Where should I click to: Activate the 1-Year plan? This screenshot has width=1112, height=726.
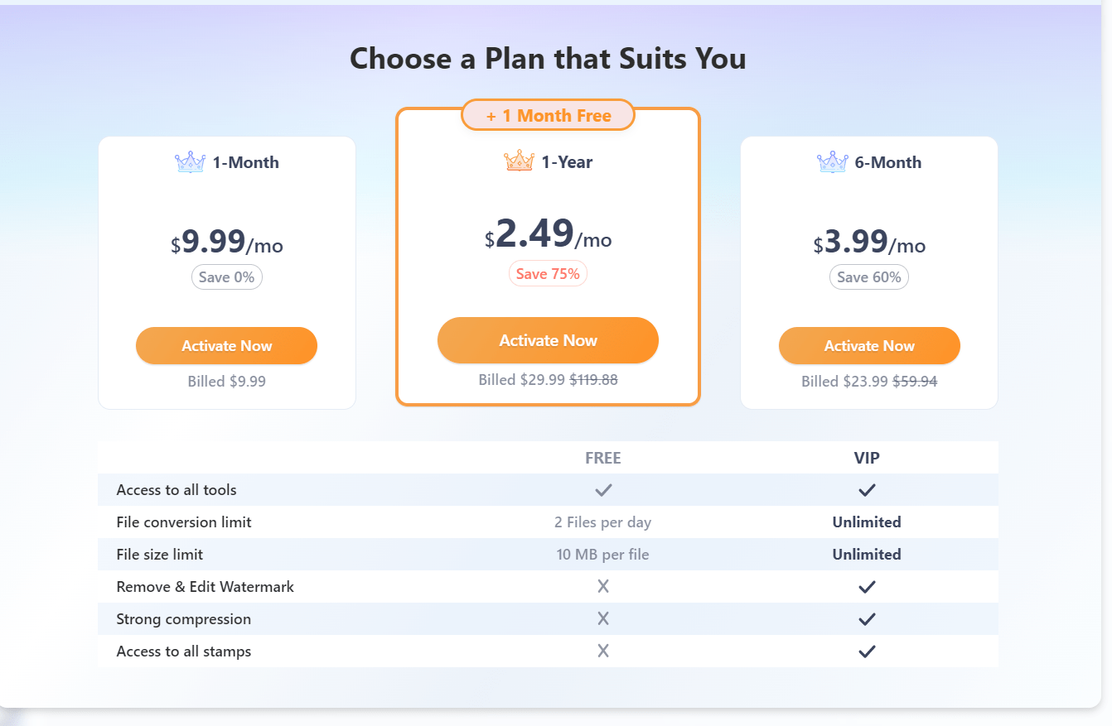point(548,340)
